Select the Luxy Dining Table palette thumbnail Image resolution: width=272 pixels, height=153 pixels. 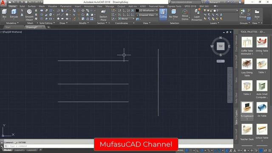pyautogui.click(x=247, y=64)
